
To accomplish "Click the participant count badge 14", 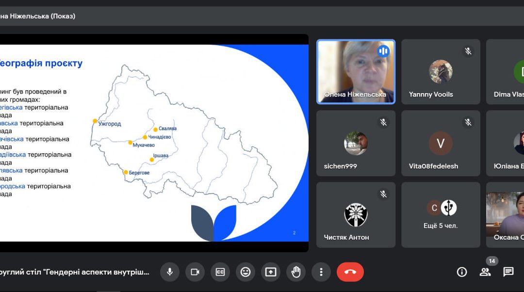I will click(492, 261).
